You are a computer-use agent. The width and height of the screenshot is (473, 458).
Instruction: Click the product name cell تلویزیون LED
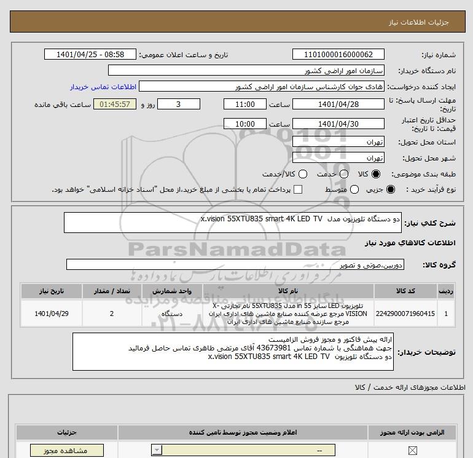click(288, 314)
